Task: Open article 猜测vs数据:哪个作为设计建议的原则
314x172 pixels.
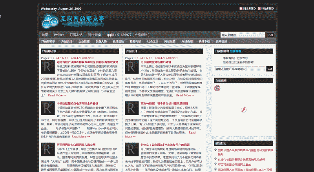Action: point(164,103)
